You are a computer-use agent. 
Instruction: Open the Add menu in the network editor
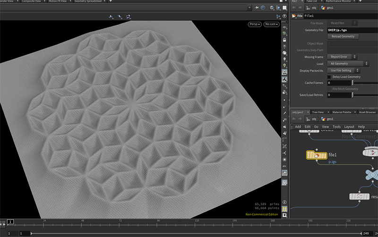point(298,127)
